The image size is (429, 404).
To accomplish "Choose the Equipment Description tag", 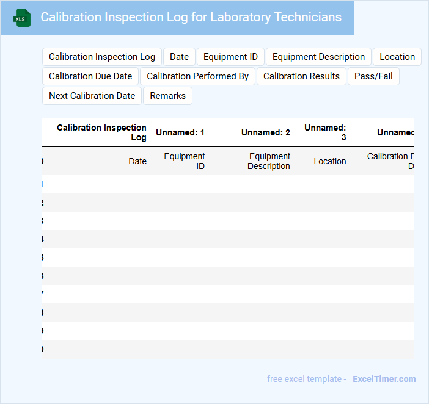I will tap(318, 57).
